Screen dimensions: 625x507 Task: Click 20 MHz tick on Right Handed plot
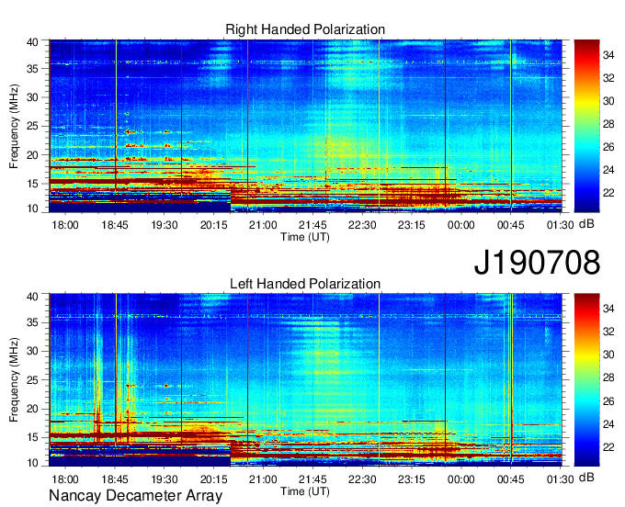click(32, 155)
